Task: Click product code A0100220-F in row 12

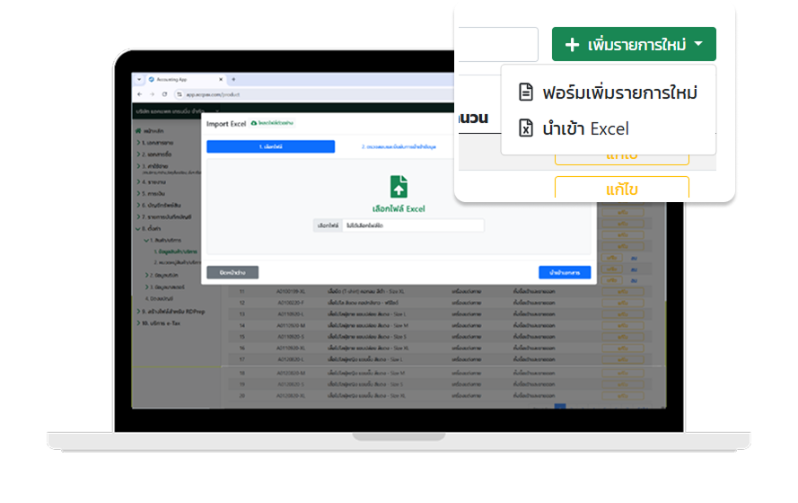Action: pos(291,303)
